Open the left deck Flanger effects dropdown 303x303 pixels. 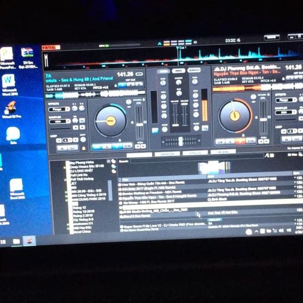pos(59,109)
